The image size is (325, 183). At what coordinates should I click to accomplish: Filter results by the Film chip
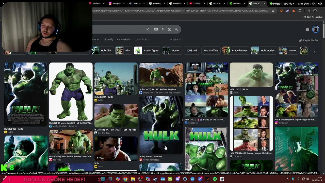[124, 51]
